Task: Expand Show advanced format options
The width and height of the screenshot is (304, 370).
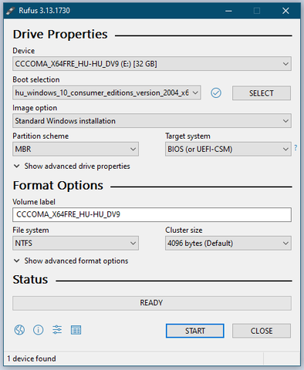Action: coord(71,261)
